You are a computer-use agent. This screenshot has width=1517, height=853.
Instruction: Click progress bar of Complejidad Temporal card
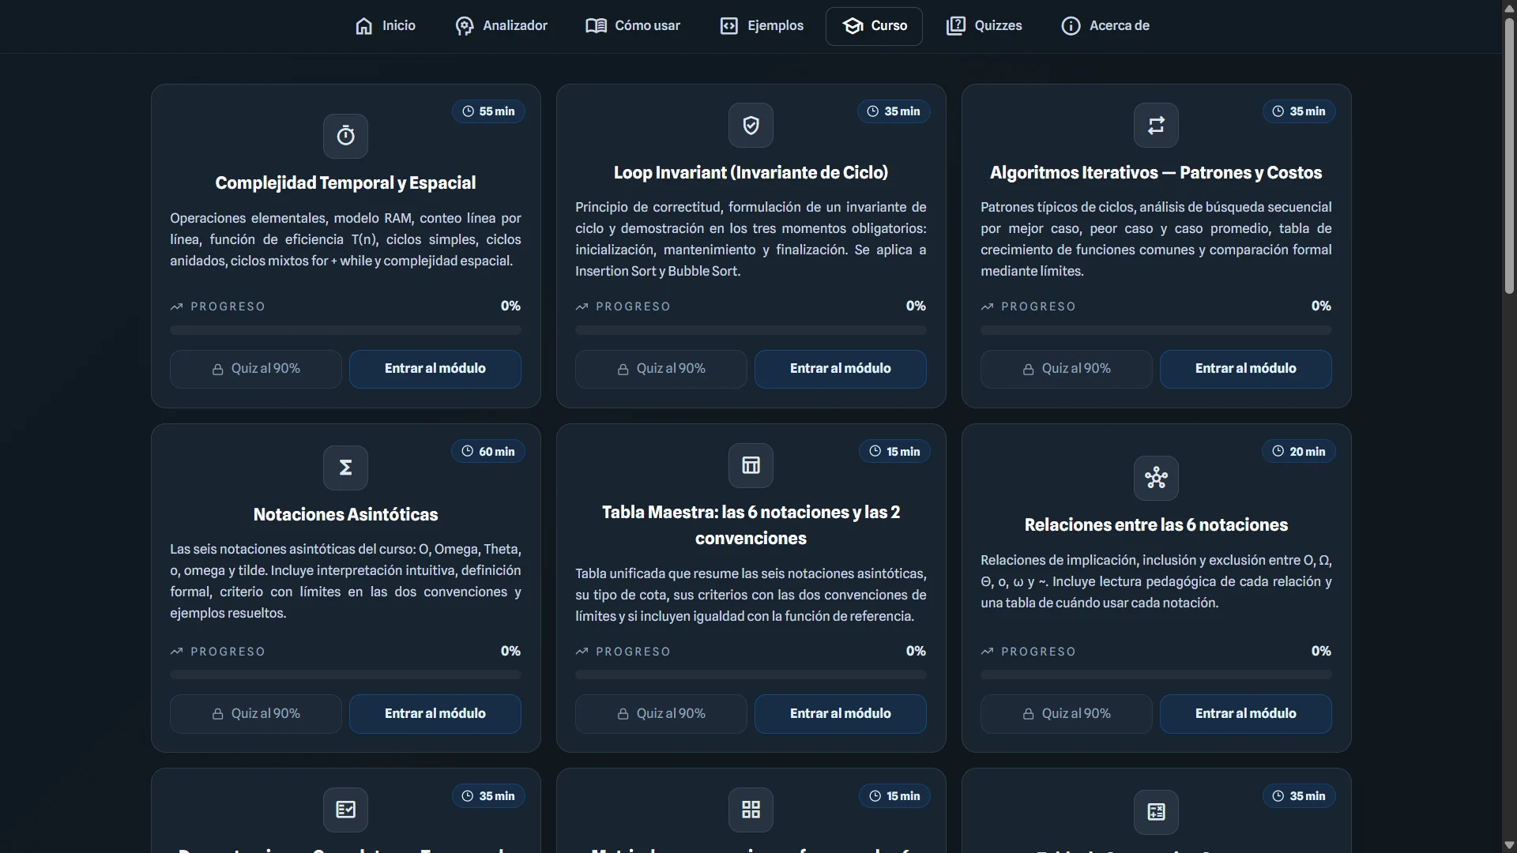[x=345, y=330]
